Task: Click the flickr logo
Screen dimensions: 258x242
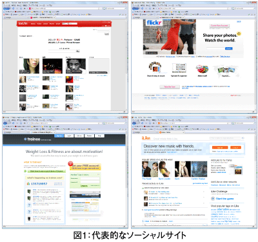Action: (154, 23)
